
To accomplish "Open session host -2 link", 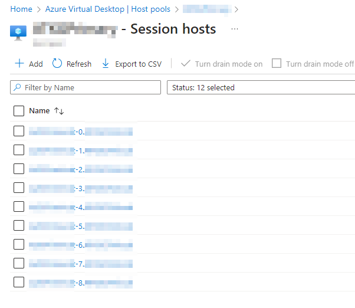I will click(81, 169).
